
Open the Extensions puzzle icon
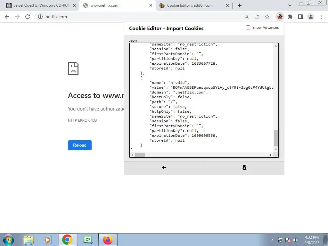pyautogui.click(x=290, y=17)
